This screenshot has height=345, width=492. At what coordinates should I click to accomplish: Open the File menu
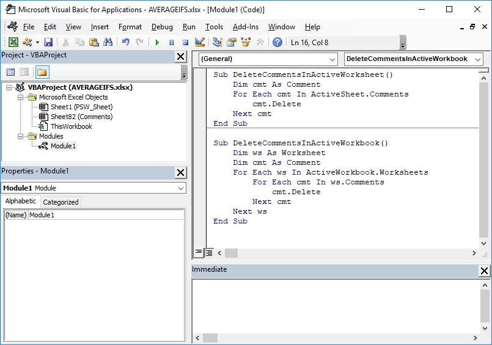coord(29,27)
